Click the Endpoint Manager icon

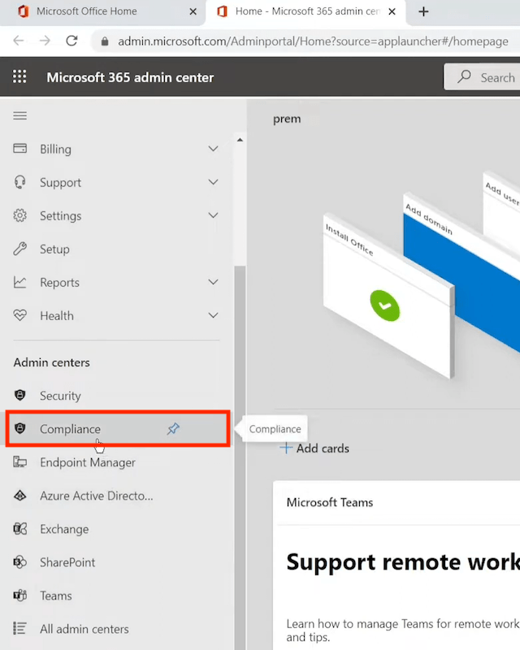point(19,461)
